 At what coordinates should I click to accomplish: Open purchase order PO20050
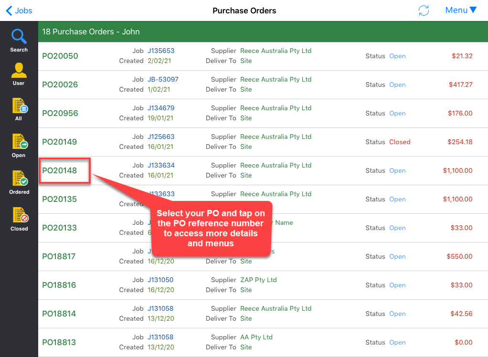click(60, 56)
